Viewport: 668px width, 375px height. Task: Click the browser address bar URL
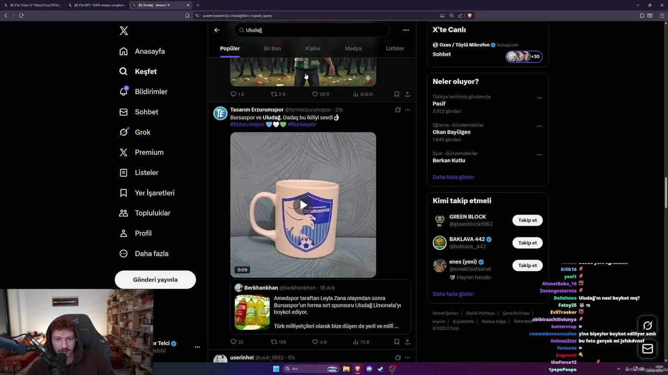tap(237, 16)
